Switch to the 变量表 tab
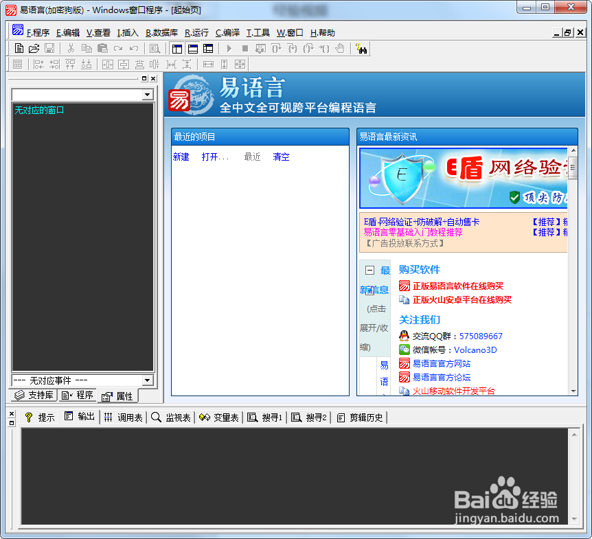The width and height of the screenshot is (592, 539). click(x=219, y=417)
